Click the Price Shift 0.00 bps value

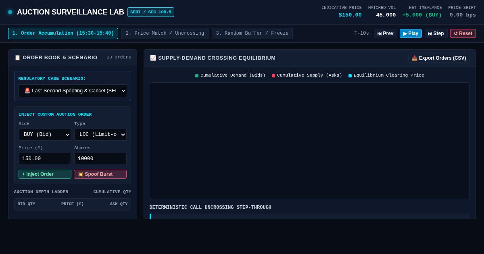(463, 15)
